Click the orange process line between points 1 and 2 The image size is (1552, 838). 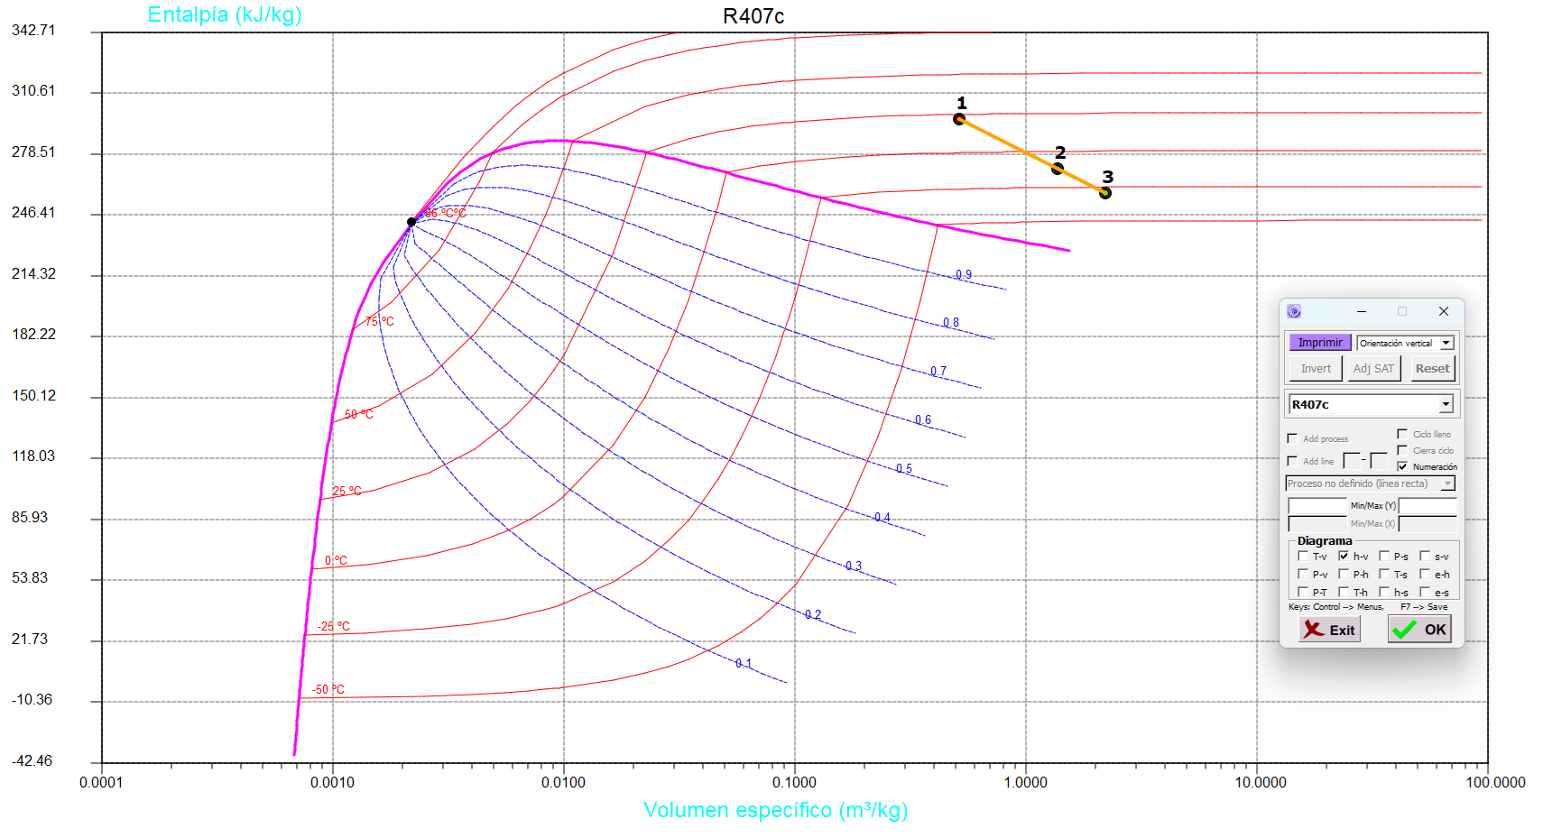[1008, 143]
